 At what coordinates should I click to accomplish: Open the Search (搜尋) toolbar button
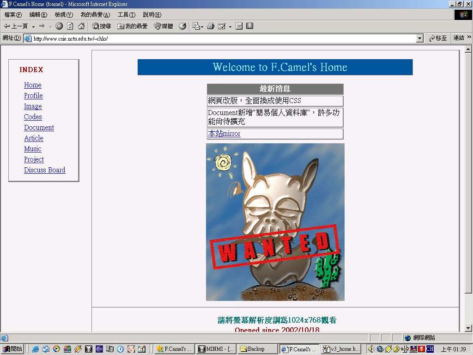tap(101, 26)
